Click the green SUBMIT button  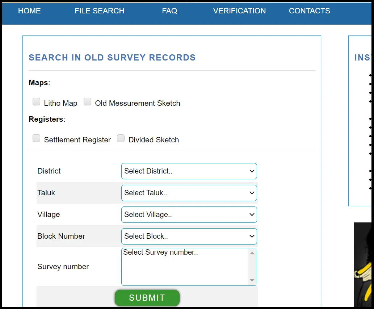[147, 298]
